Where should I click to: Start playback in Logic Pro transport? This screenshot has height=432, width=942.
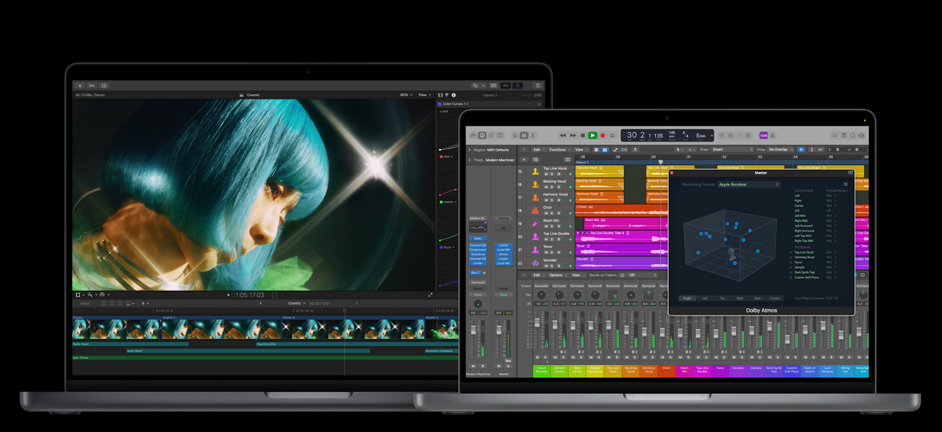click(x=592, y=136)
